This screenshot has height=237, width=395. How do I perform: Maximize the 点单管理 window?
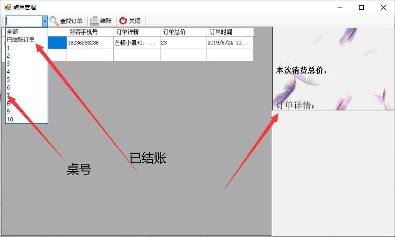coord(361,7)
